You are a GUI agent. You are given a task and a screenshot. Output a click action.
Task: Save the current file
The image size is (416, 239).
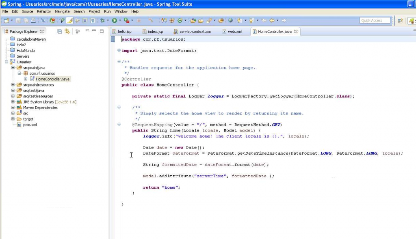tap(18, 20)
